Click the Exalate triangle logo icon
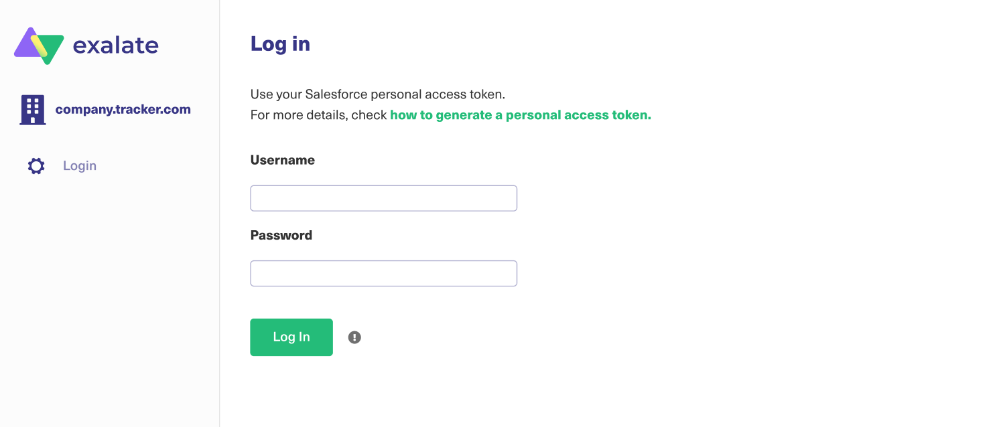 tap(39, 46)
